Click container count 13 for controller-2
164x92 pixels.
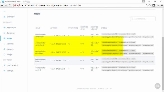[69, 44]
